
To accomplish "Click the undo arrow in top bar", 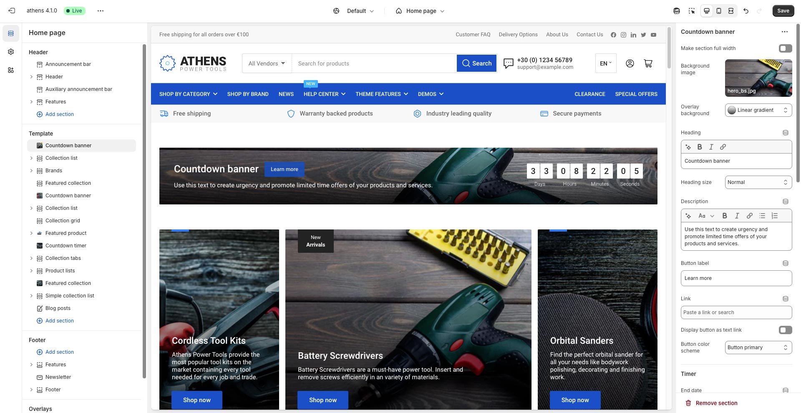I will 746,11.
